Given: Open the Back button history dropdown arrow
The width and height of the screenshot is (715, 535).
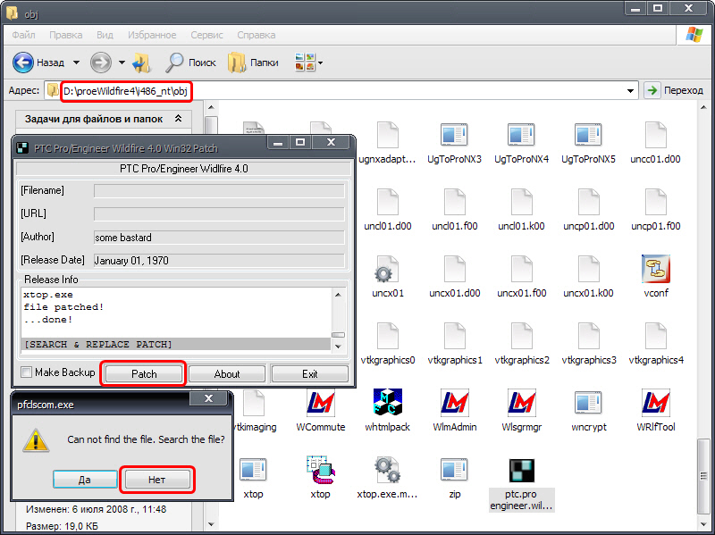Looking at the screenshot, I should coord(76,63).
